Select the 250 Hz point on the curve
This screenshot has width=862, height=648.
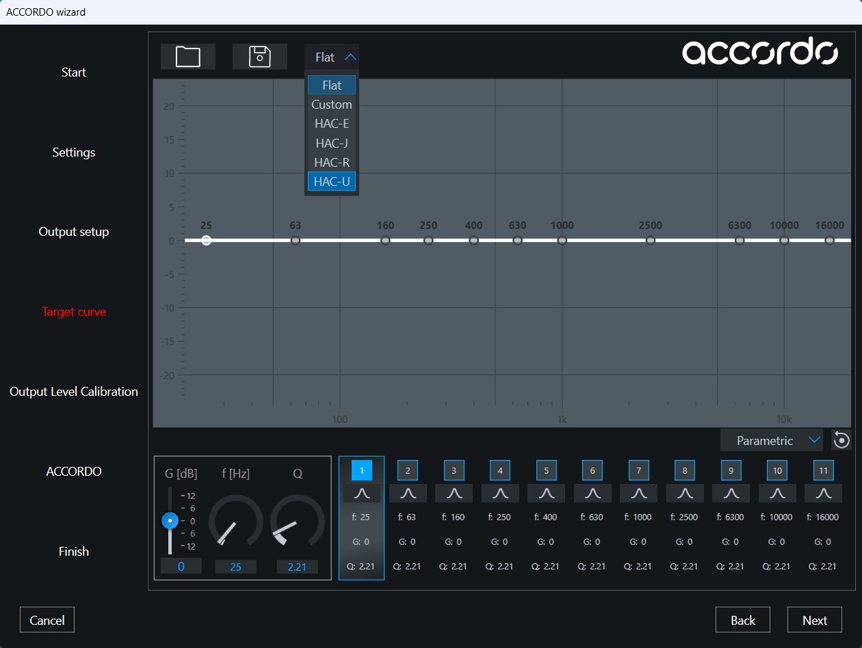tap(428, 241)
